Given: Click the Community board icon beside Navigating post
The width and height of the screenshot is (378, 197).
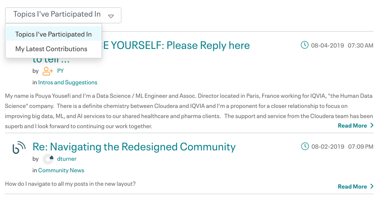Looking at the screenshot, I should (19, 147).
